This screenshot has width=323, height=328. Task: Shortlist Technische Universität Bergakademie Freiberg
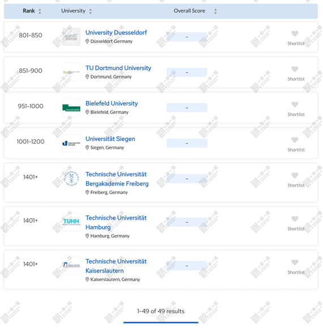coord(295,175)
